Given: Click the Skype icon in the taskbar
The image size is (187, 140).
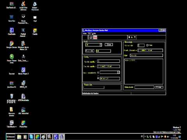Looking at the screenshot, I should pyautogui.click(x=31, y=137).
